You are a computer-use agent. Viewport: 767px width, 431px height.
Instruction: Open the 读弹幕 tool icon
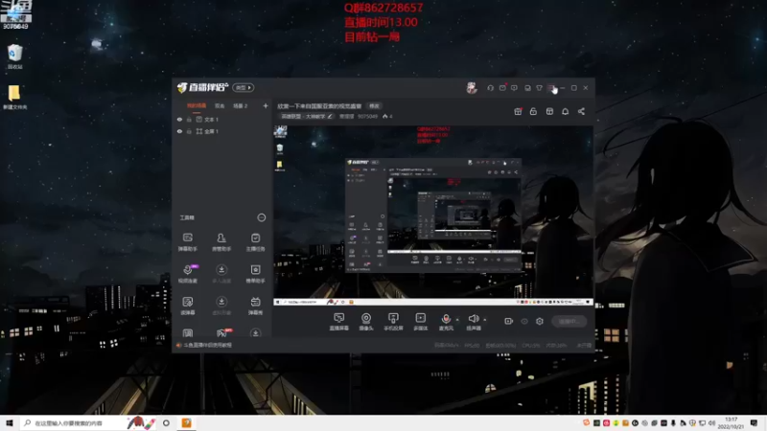coord(187,305)
